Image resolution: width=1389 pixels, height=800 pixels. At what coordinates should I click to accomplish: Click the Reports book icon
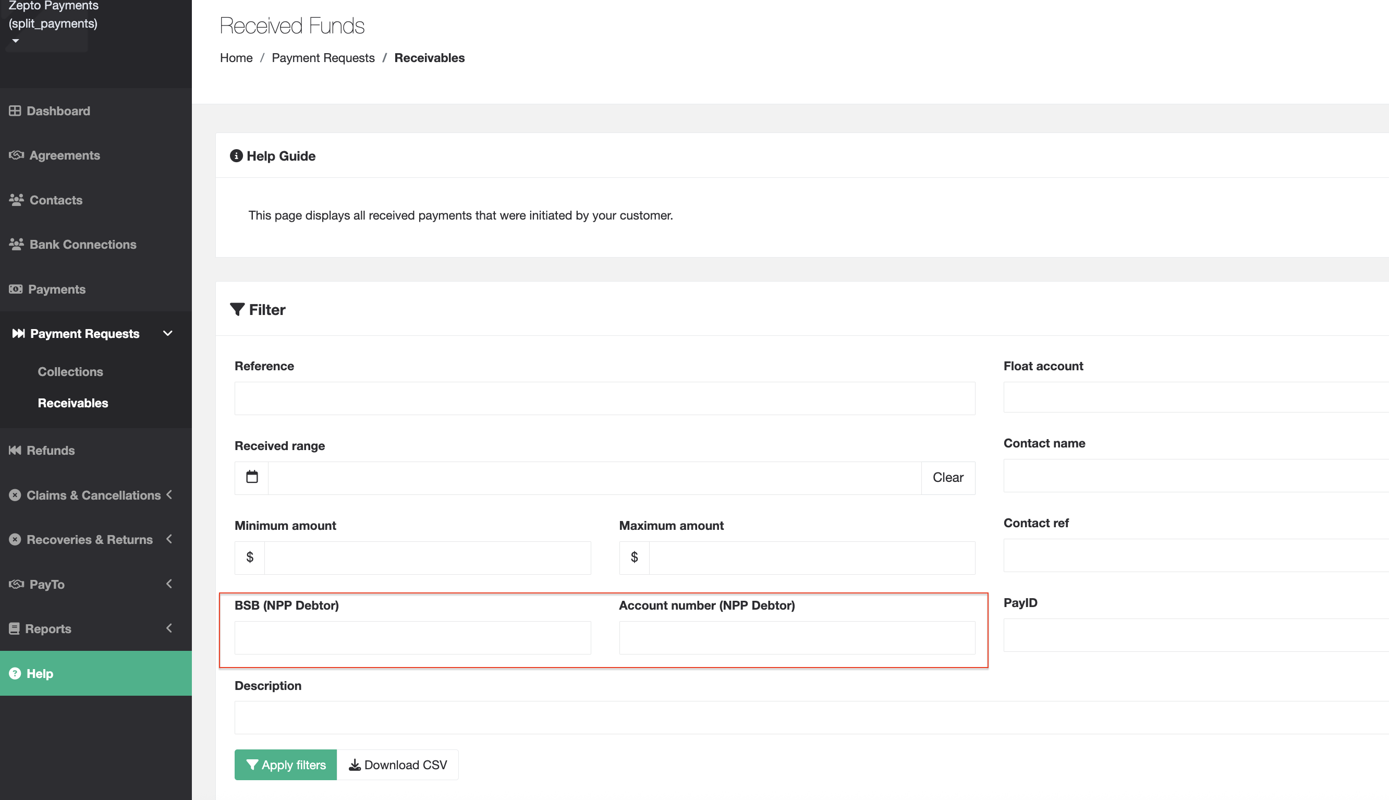(14, 628)
